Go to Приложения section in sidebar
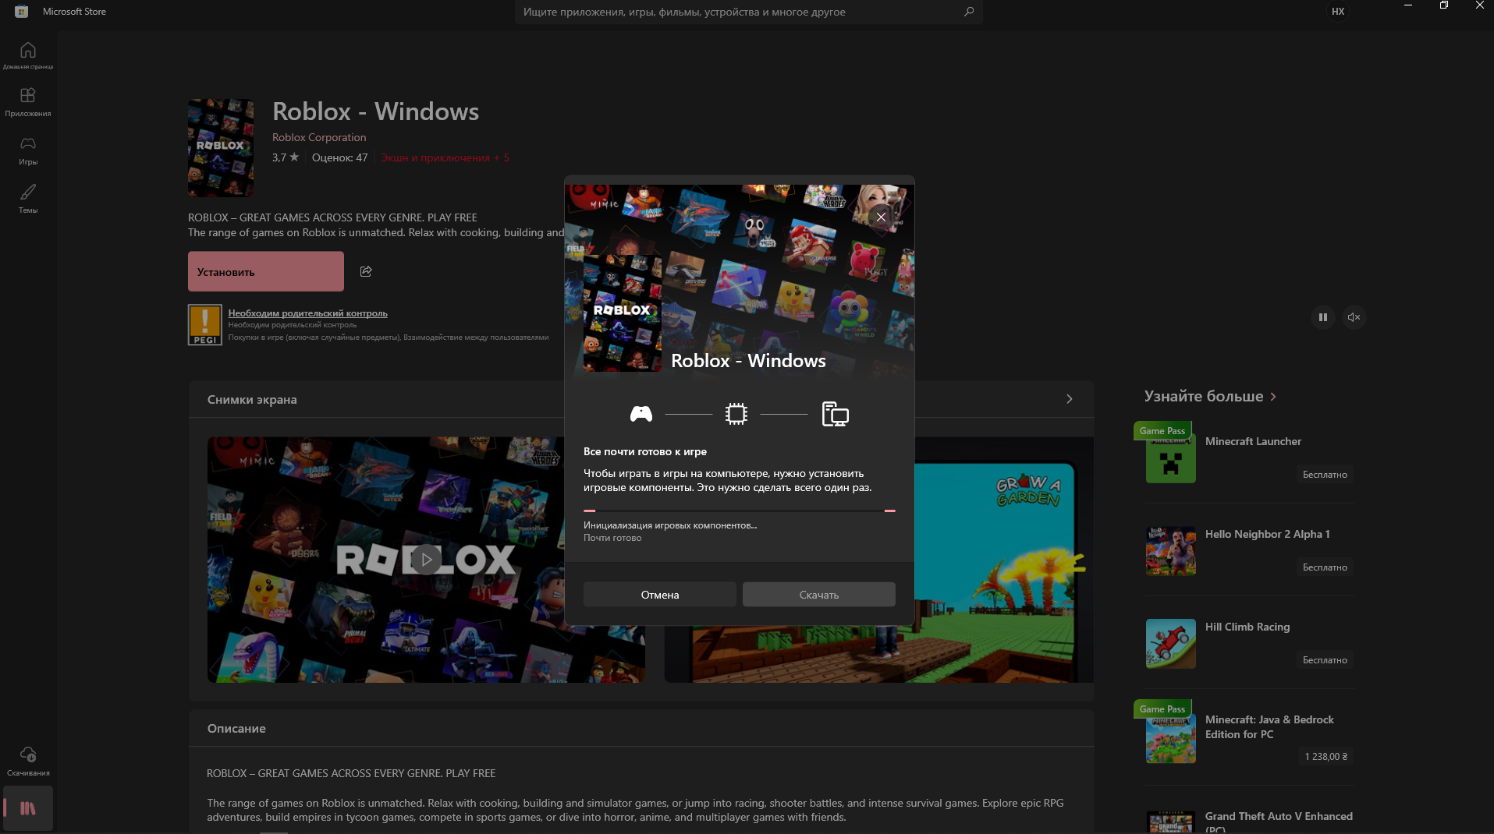This screenshot has width=1494, height=834. click(x=28, y=101)
